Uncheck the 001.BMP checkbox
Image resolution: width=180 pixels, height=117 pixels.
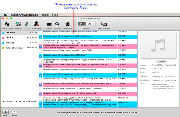40,56
